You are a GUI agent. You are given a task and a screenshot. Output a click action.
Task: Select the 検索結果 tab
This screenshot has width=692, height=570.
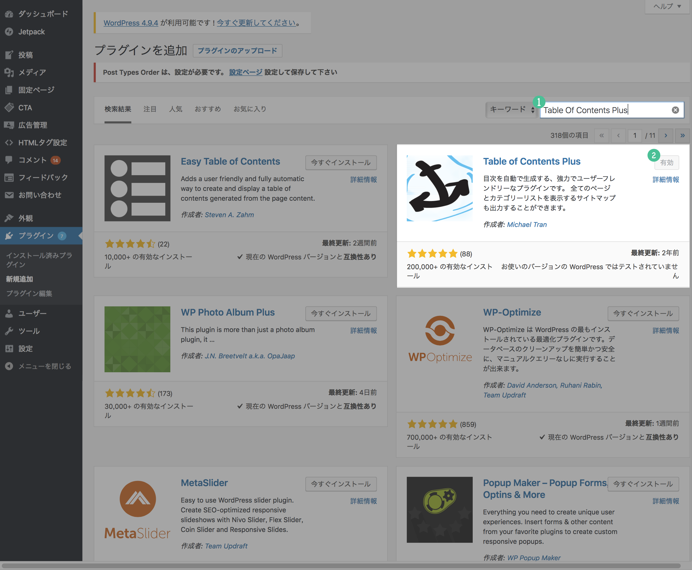tap(118, 109)
